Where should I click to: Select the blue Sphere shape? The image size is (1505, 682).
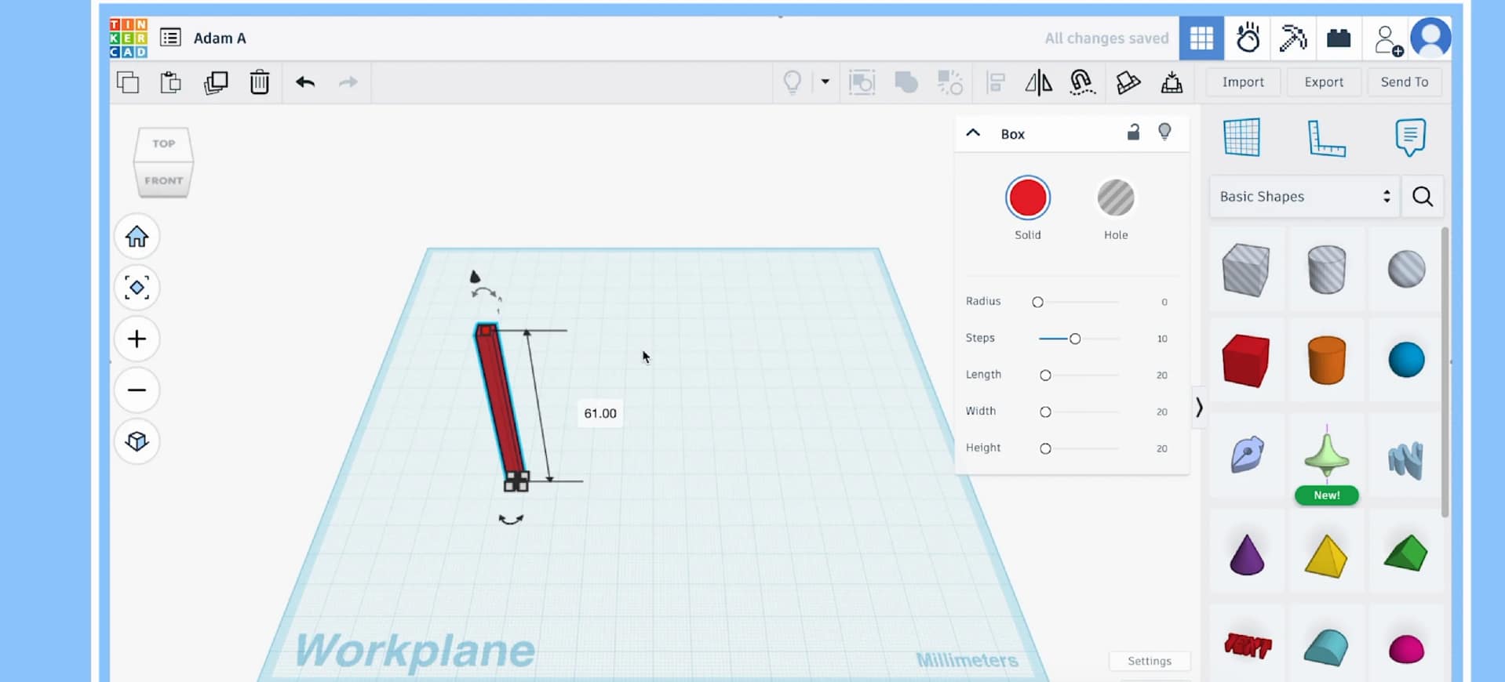pos(1406,360)
